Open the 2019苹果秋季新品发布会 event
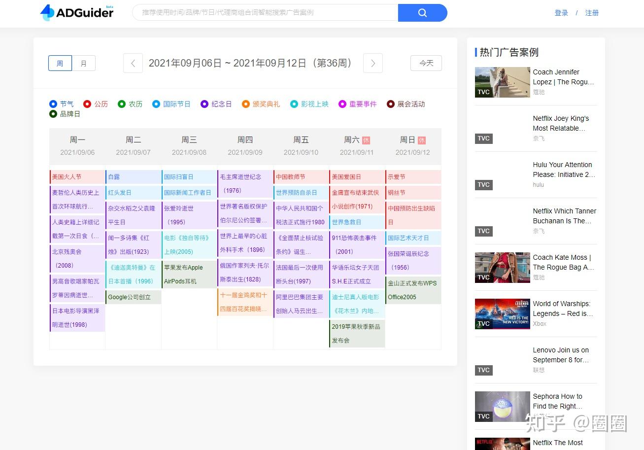Image resolution: width=644 pixels, height=450 pixels. coord(357,334)
